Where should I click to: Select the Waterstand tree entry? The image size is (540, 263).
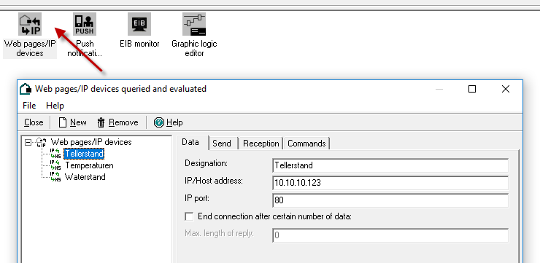(85, 177)
